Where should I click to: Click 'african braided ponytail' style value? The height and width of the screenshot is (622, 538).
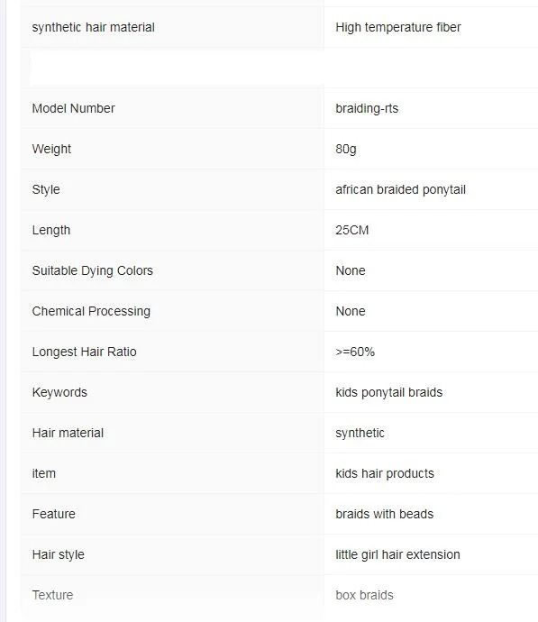(x=400, y=189)
